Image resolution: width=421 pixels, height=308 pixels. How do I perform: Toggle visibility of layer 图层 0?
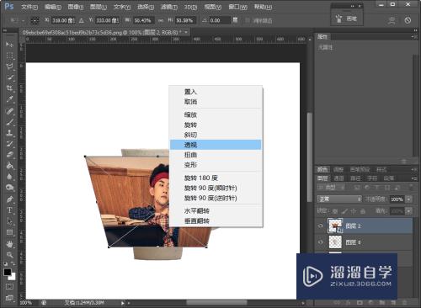click(320, 242)
